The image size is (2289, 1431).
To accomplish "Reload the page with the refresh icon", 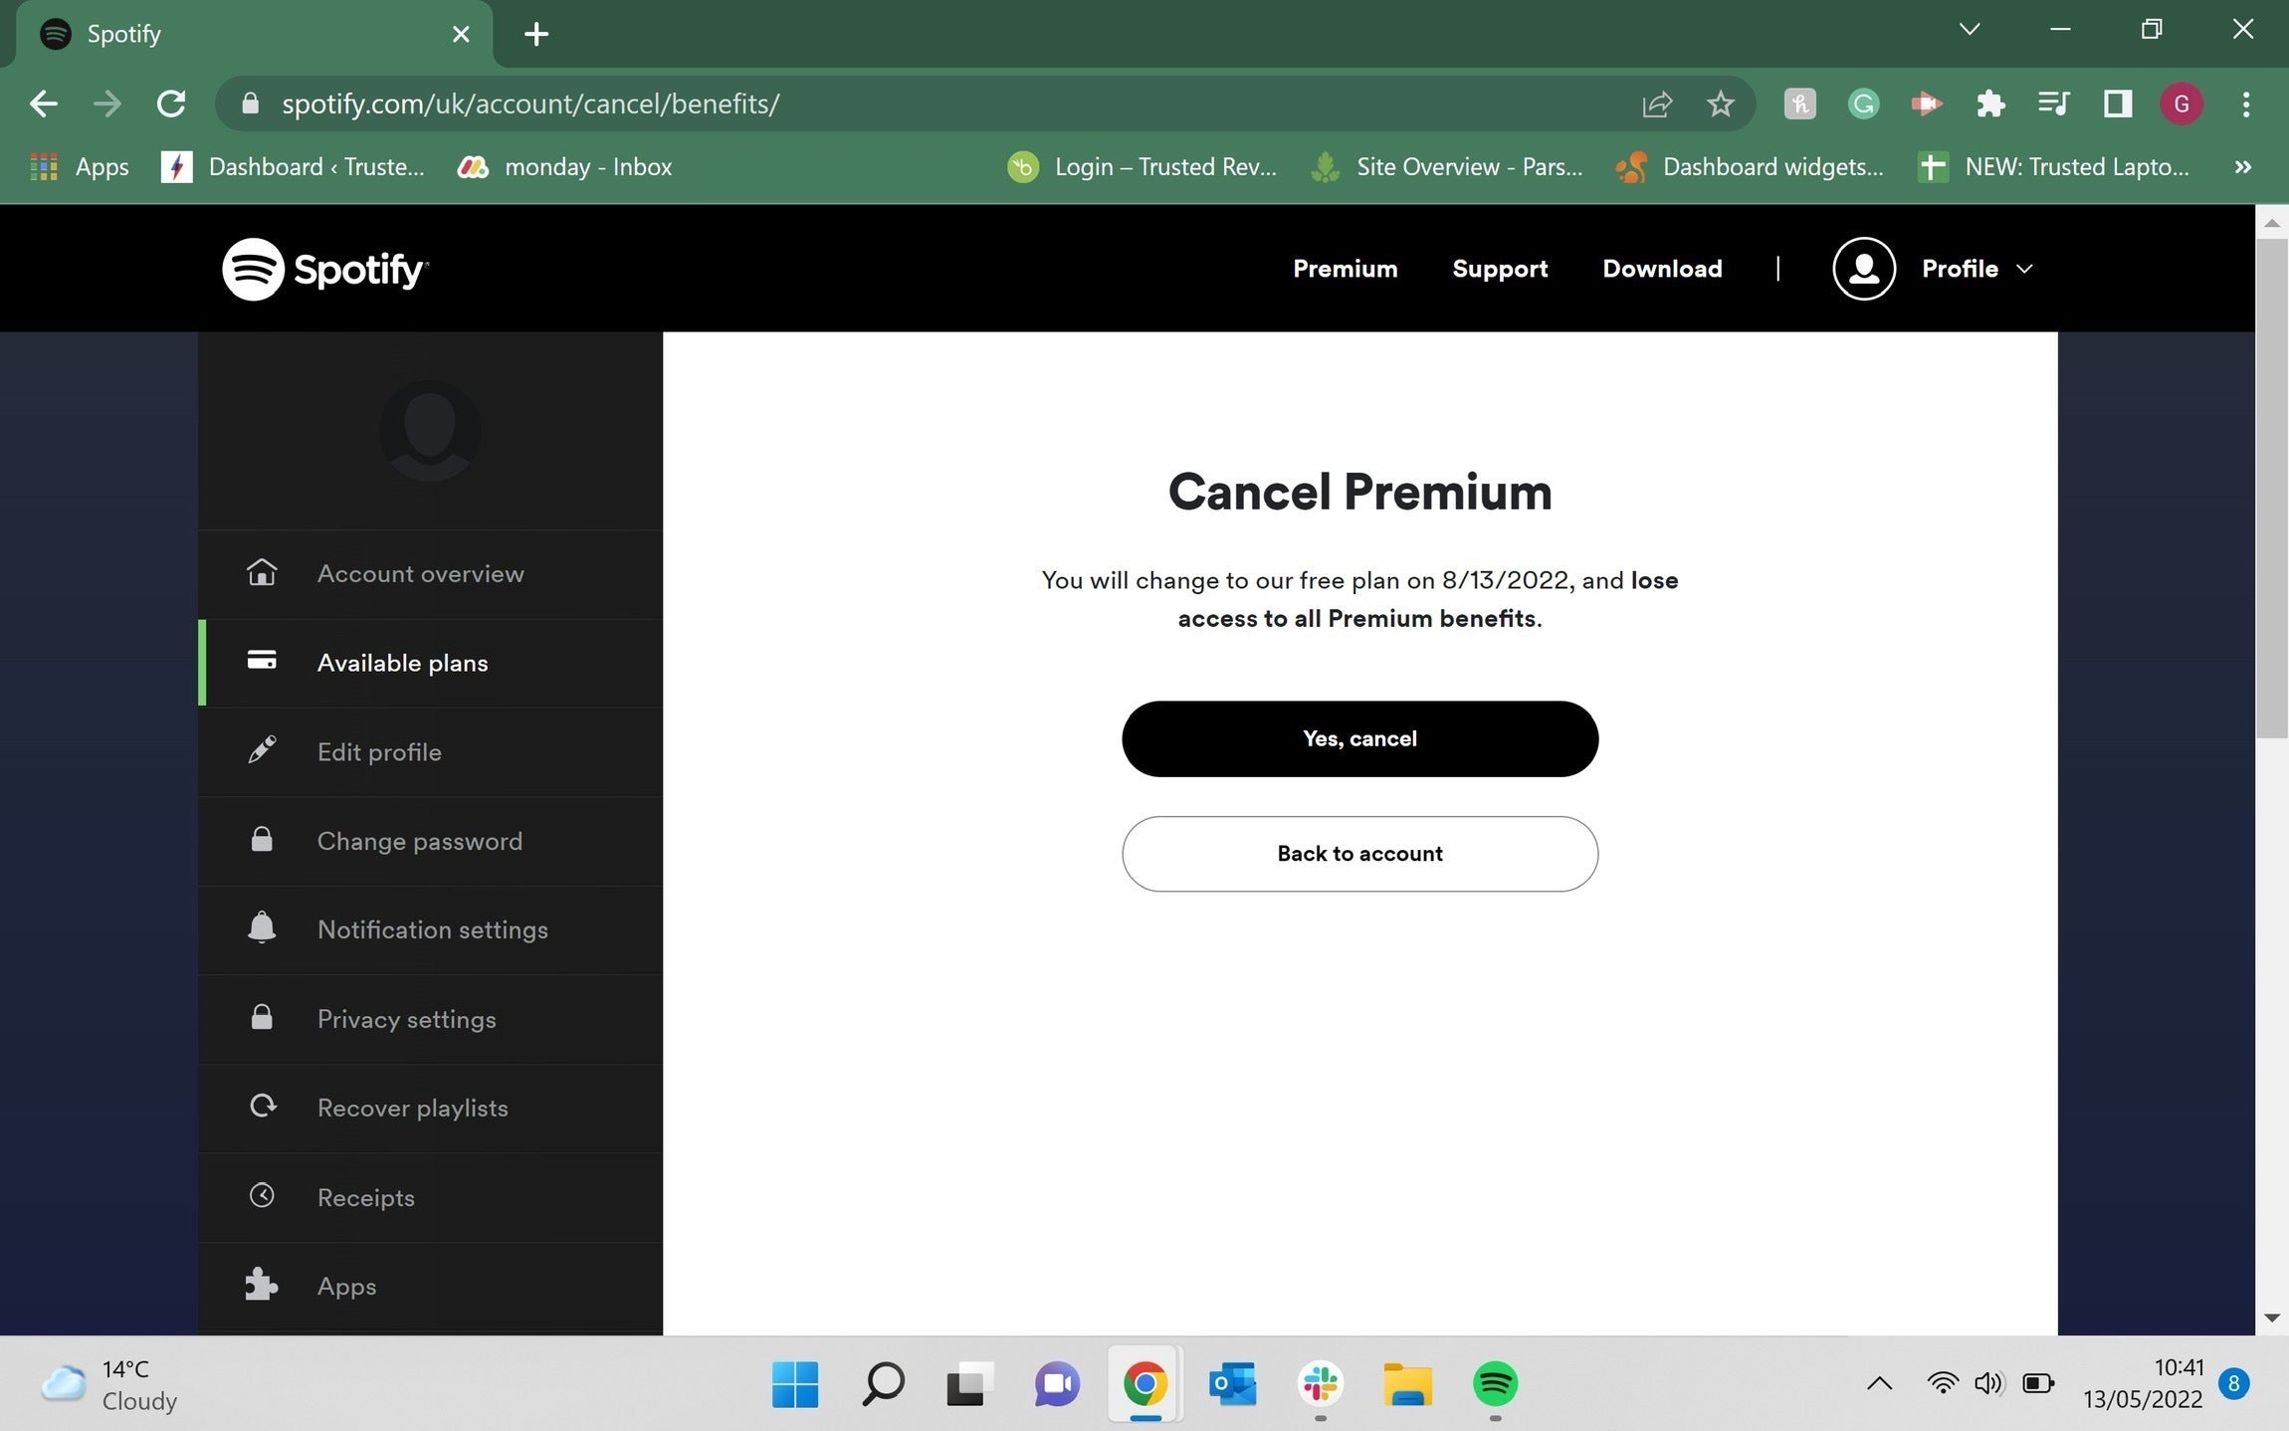I will [171, 103].
